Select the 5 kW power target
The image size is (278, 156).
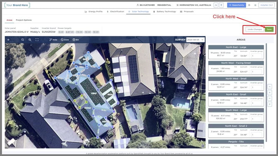61,32
